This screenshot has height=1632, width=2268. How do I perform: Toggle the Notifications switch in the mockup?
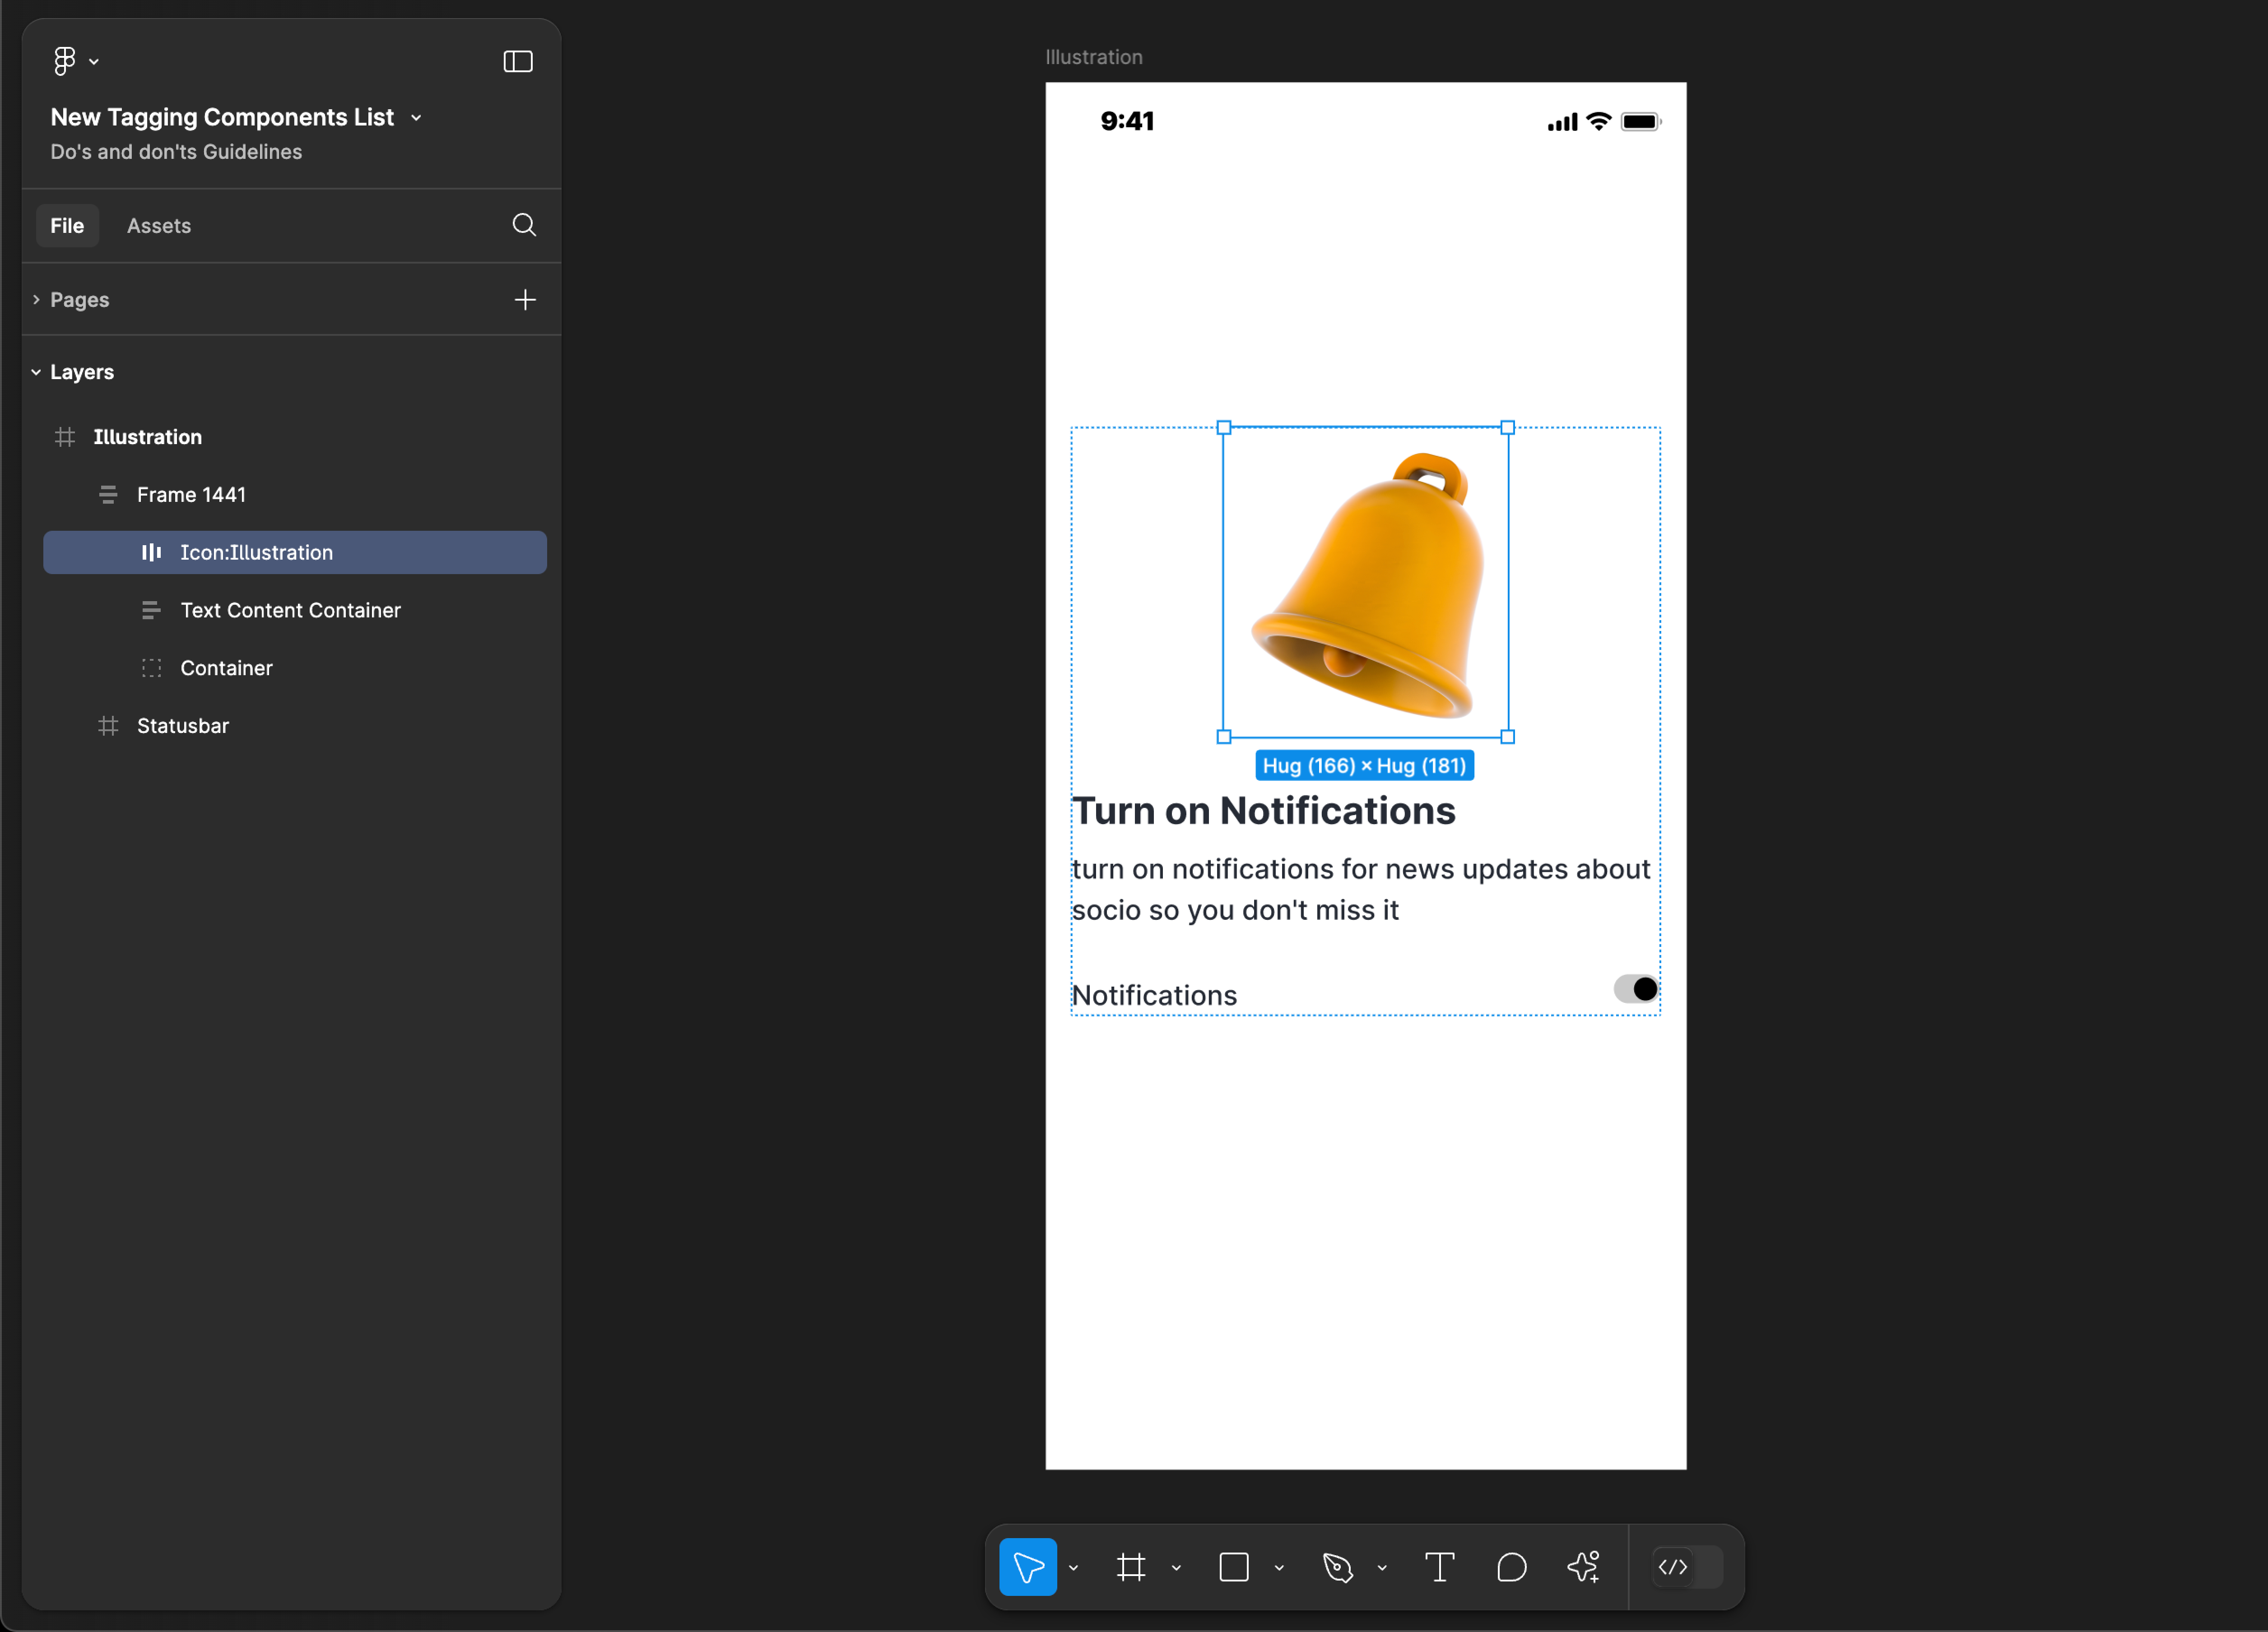tap(1636, 989)
